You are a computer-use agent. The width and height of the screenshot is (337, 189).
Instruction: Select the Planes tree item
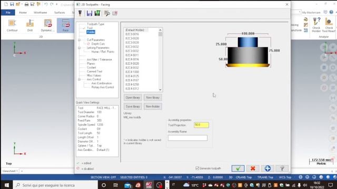(91, 64)
